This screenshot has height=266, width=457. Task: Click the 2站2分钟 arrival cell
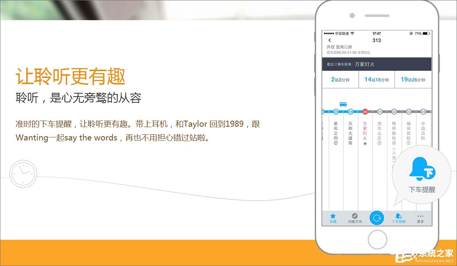pos(340,80)
